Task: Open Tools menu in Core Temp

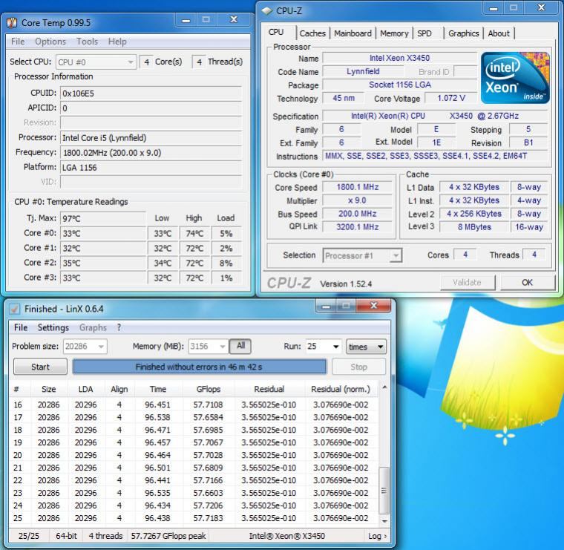Action: coord(87,42)
